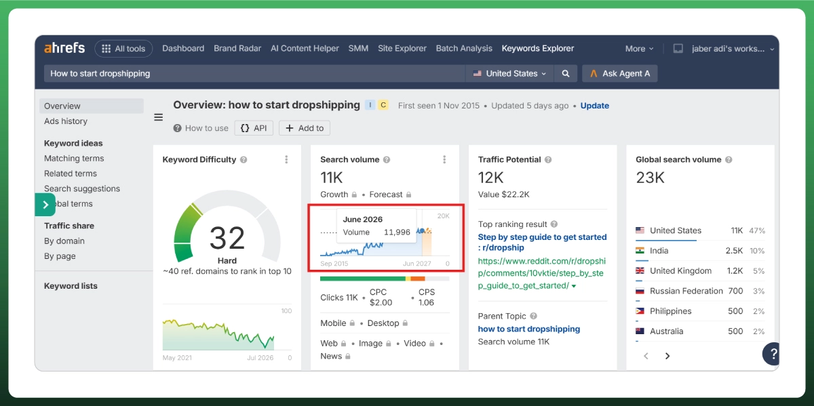This screenshot has width=814, height=406.
Task: Open the All tools grid menu
Action: pyautogui.click(x=123, y=49)
